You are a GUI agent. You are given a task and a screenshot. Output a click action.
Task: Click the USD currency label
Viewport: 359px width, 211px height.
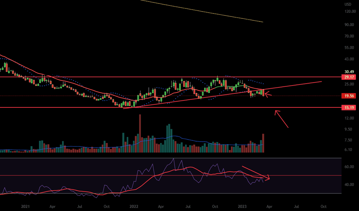[348, 4]
